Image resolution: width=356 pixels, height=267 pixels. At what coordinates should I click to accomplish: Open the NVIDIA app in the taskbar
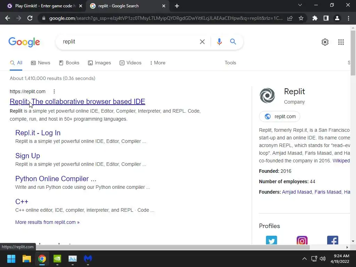pyautogui.click(x=57, y=259)
